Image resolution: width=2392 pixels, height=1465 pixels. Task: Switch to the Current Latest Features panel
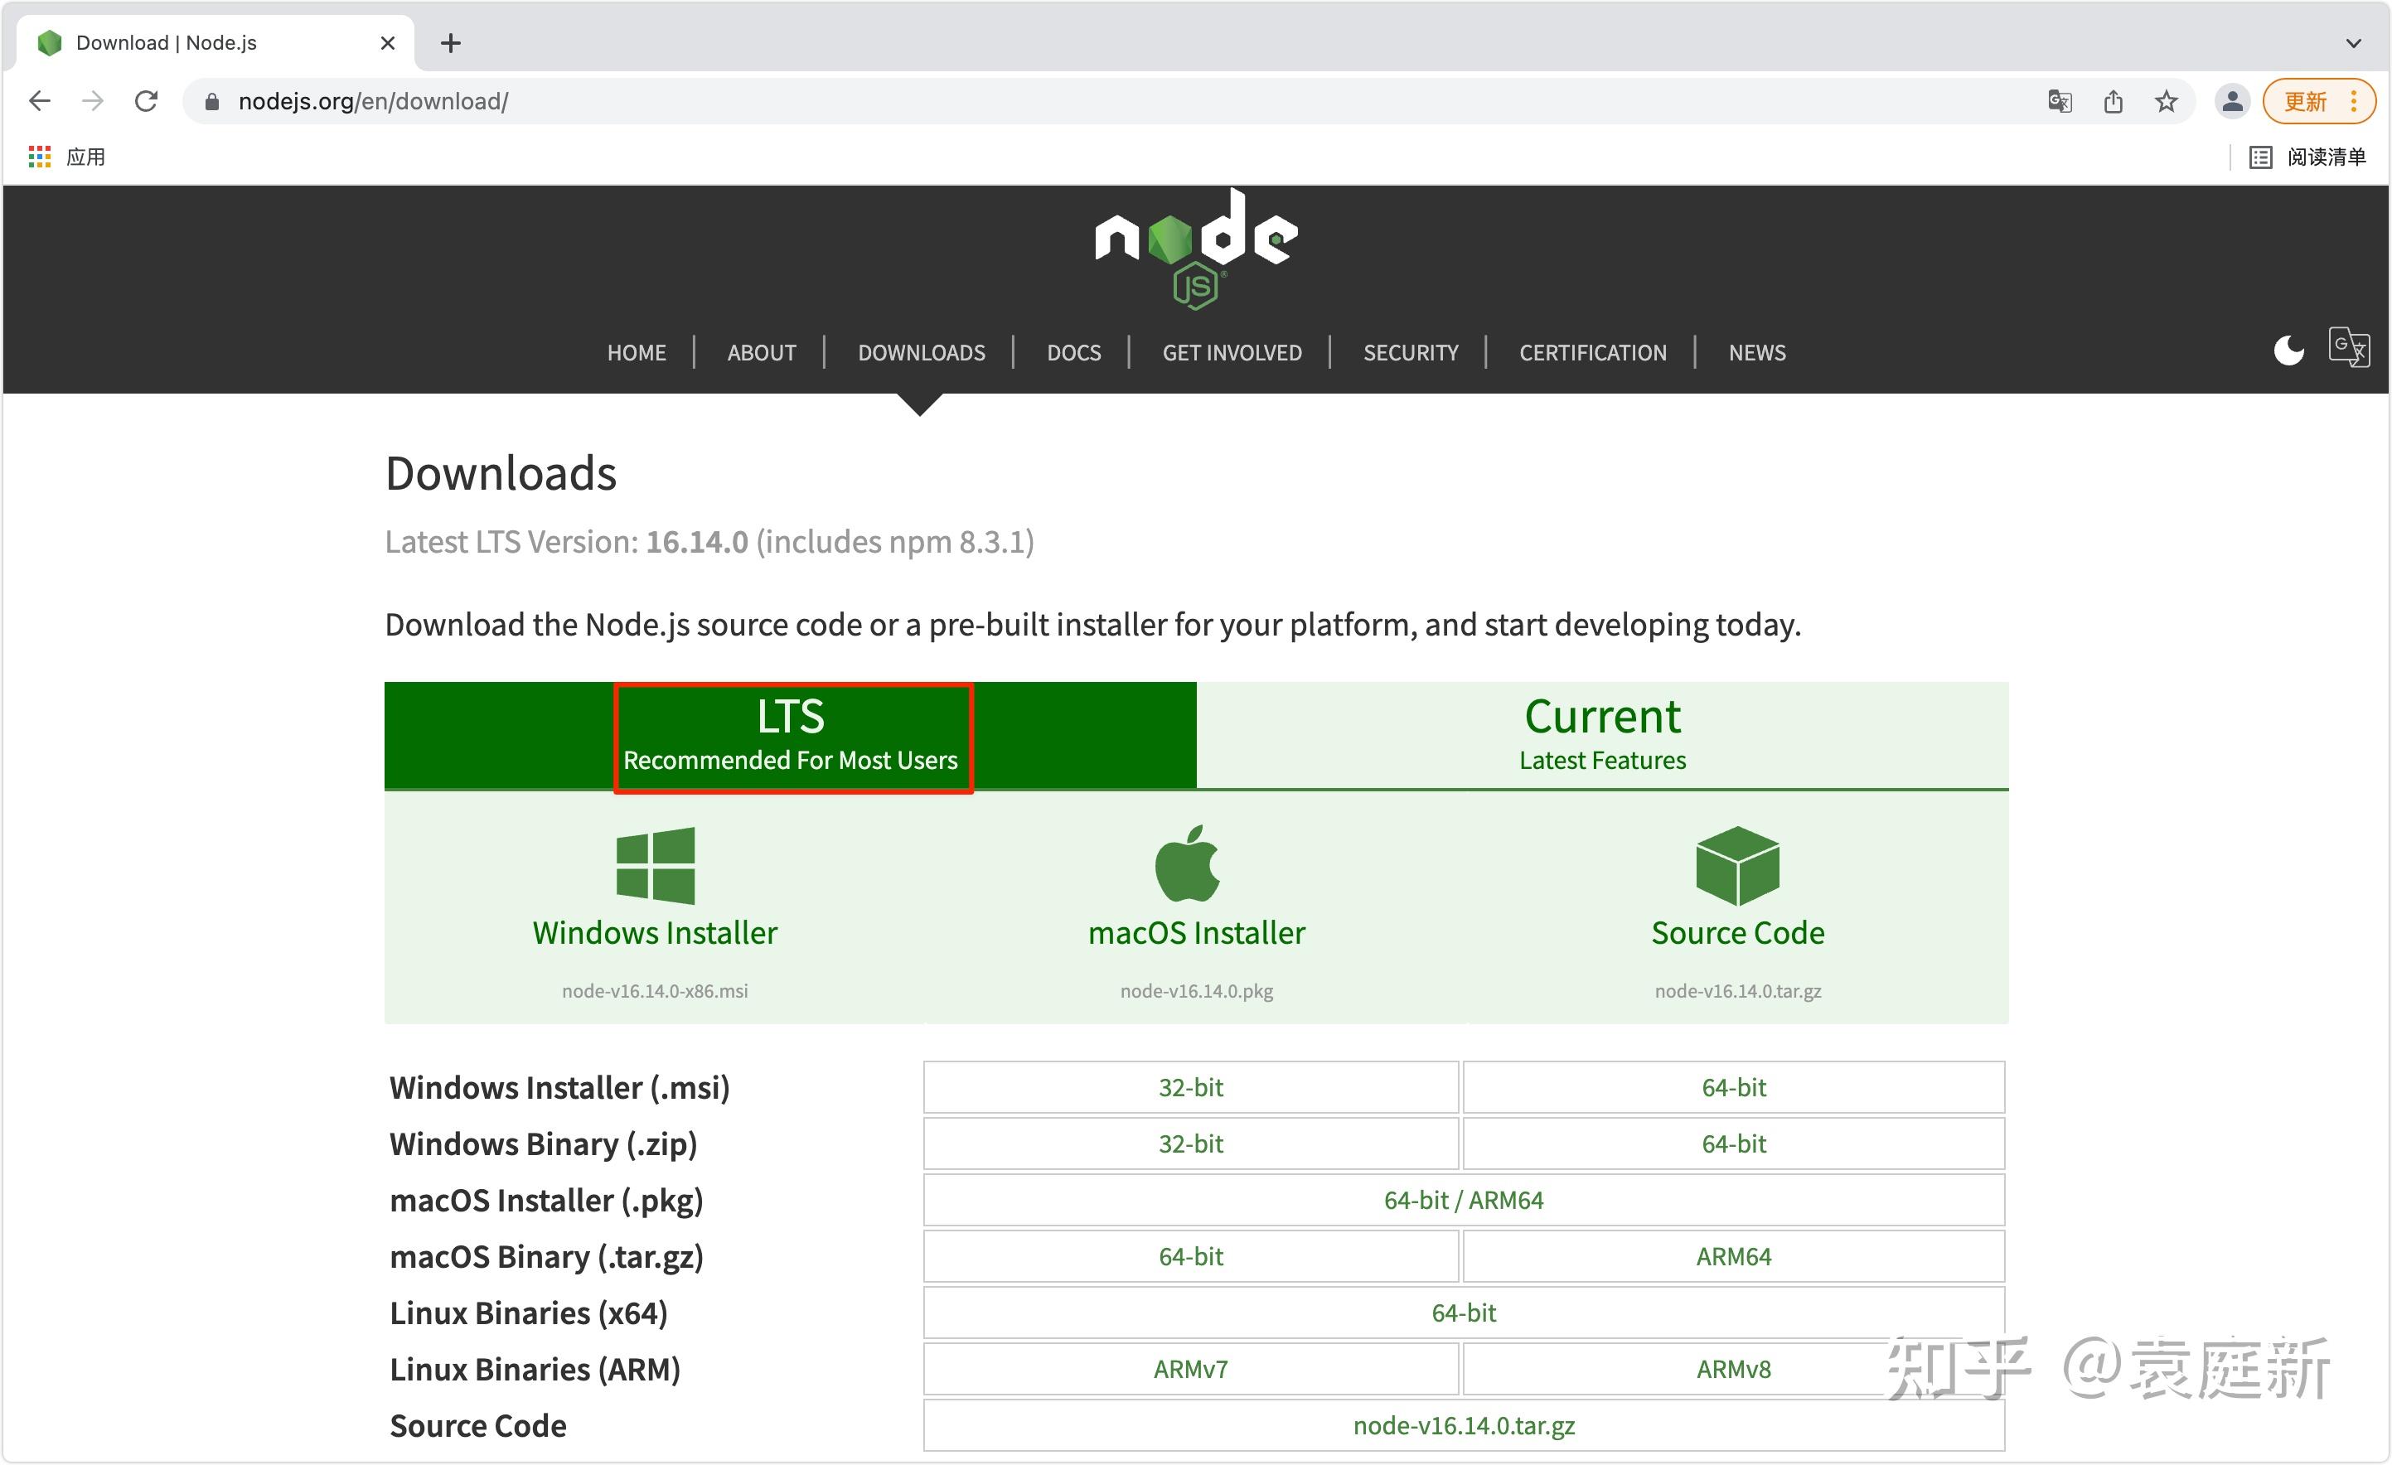coord(1600,734)
